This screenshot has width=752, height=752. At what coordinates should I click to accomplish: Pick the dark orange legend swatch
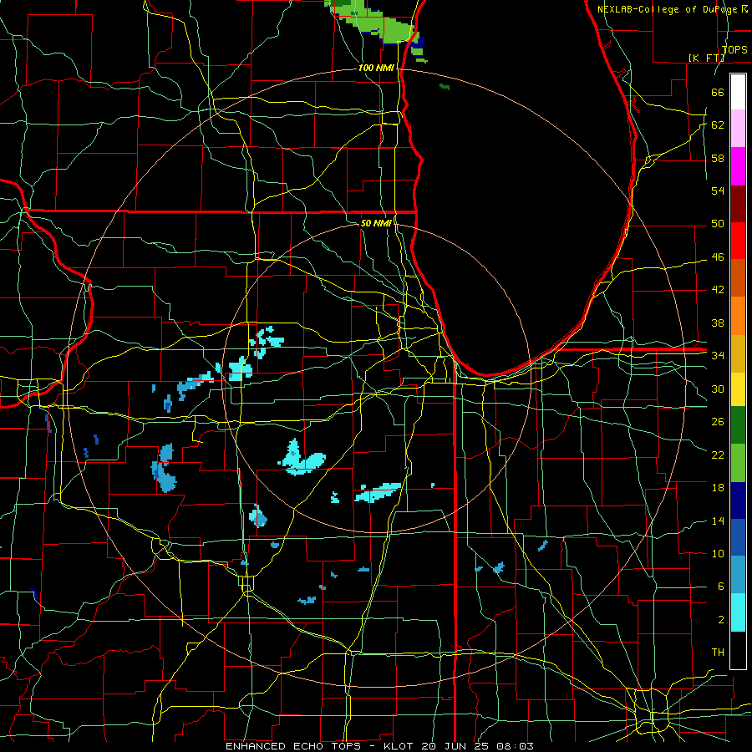[x=738, y=277]
